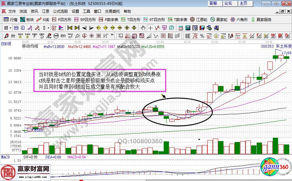Open the 交易委托 menu
Image resolution: width=292 pixels, height=181 pixels.
[x=112, y=11]
